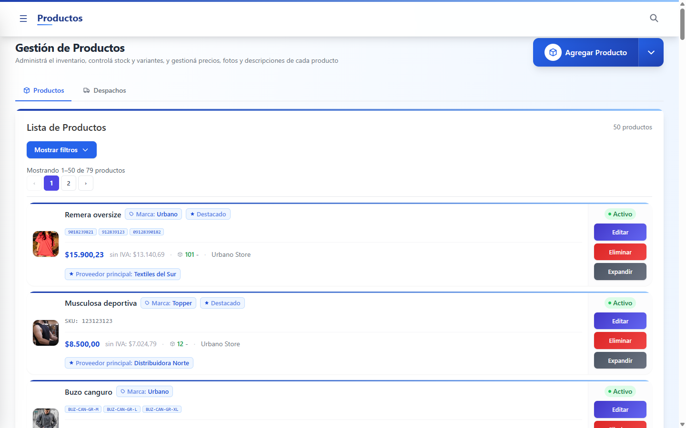Expand the Mostrar filtros panel
686x428 pixels.
coord(61,150)
